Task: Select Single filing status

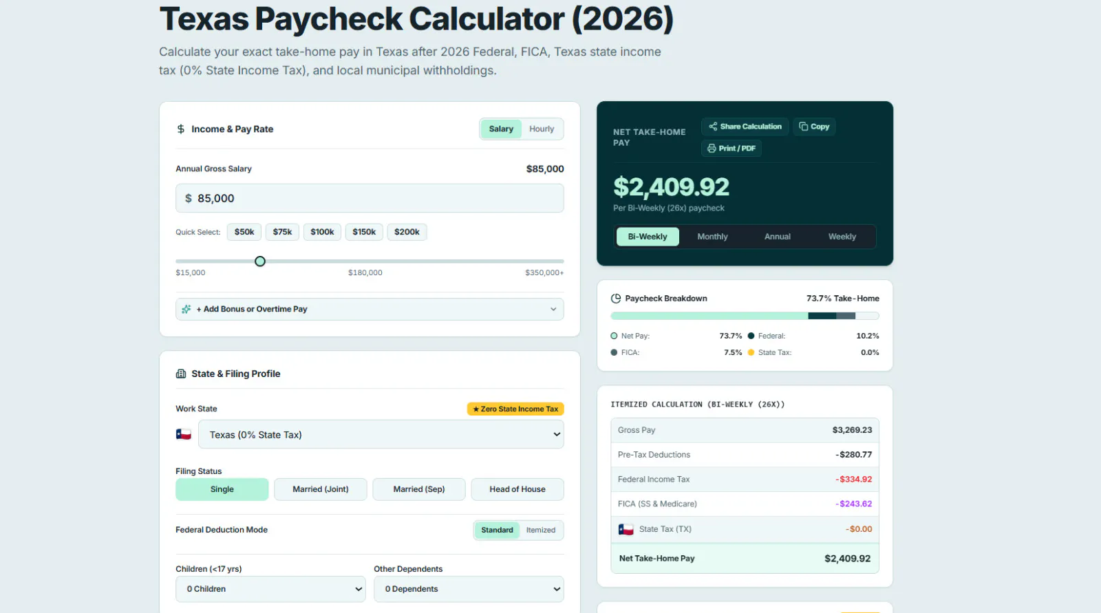Action: pyautogui.click(x=222, y=489)
